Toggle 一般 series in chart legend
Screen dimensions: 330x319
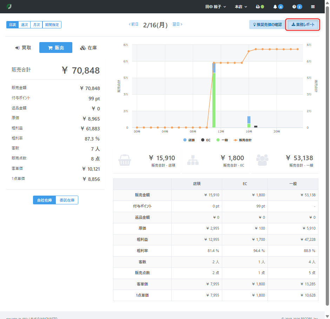click(222, 140)
